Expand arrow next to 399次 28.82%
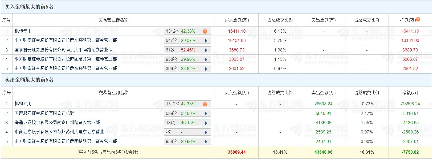Image resolution: width=433 pixels, height=160 pixels. 206,69
